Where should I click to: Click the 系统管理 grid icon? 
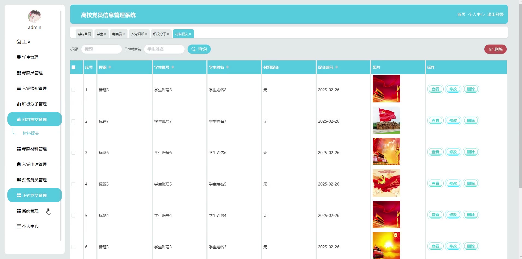(x=19, y=211)
